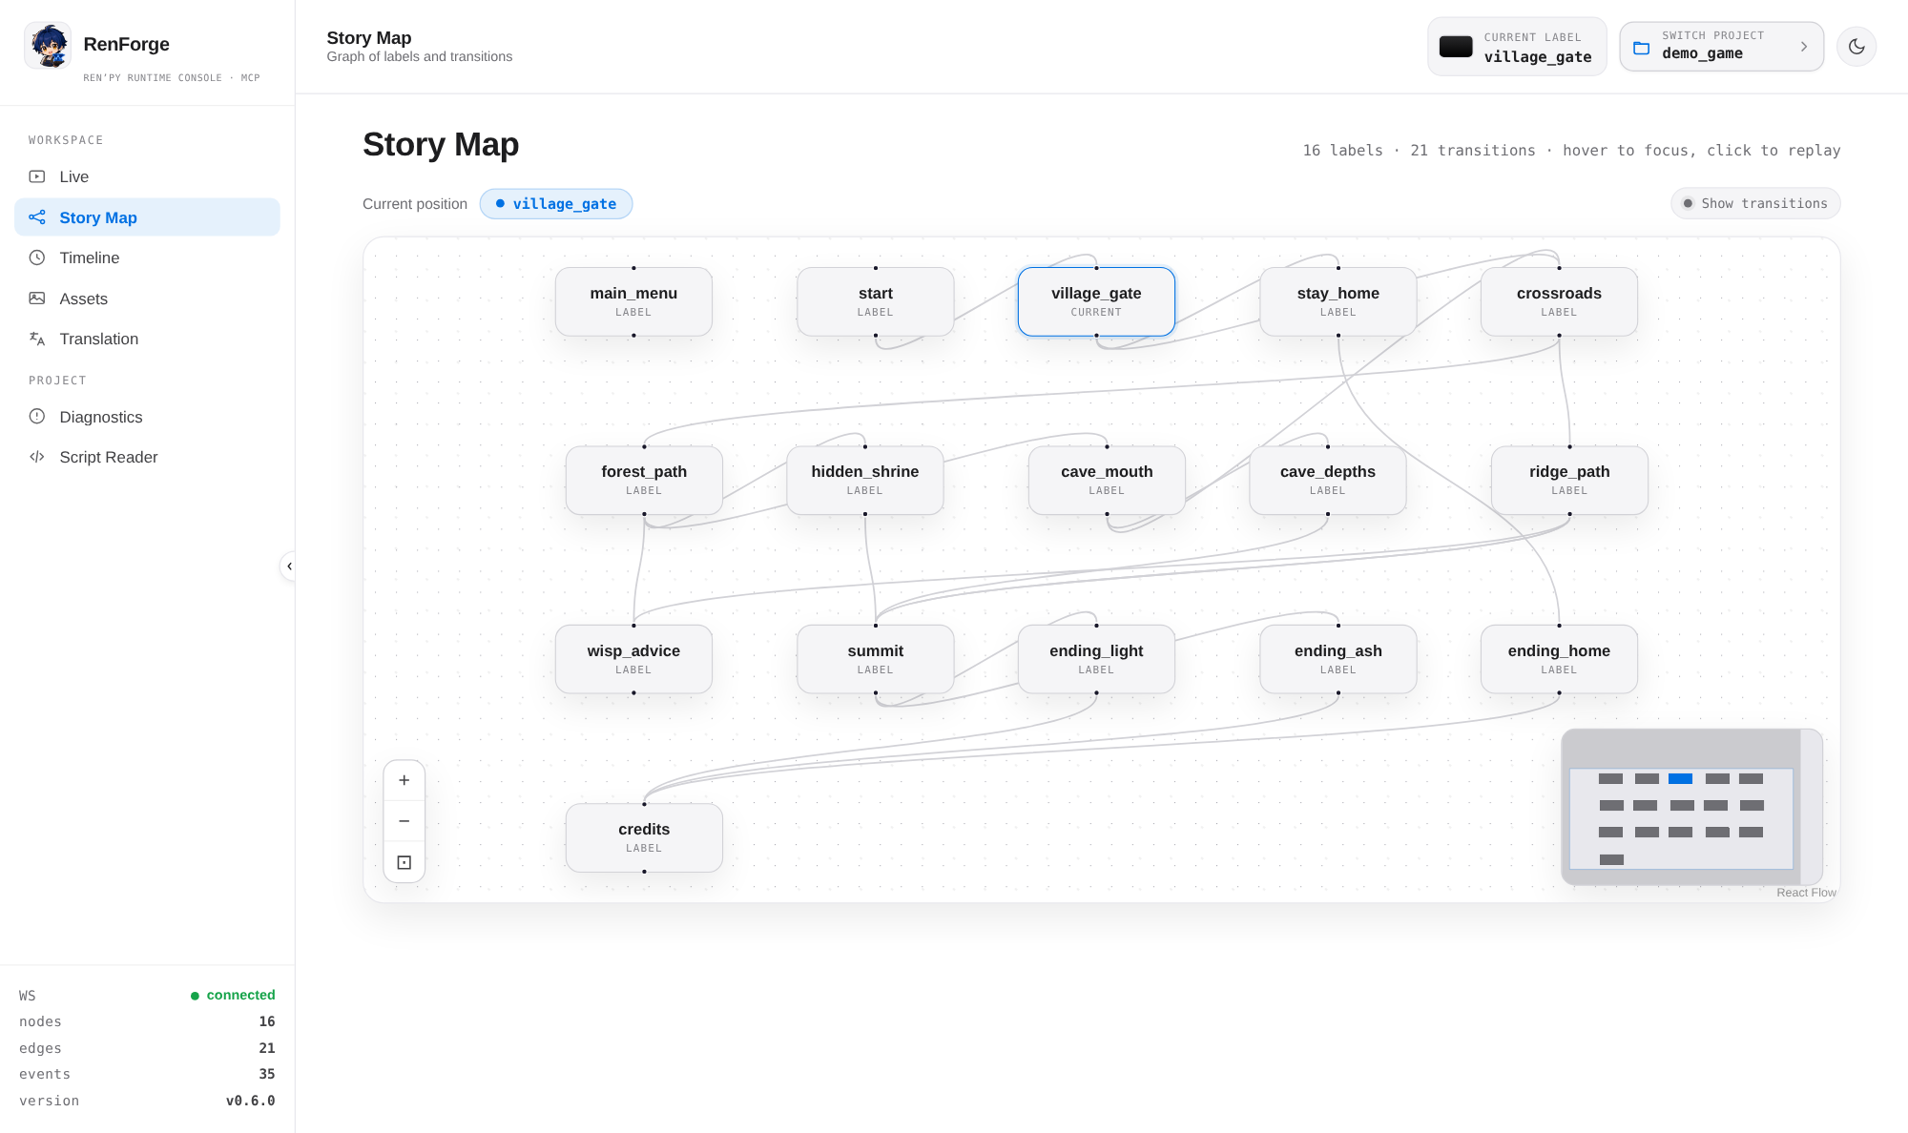Click the Diagnostics alert icon
Screen dimensions: 1908x1133
(x=37, y=417)
